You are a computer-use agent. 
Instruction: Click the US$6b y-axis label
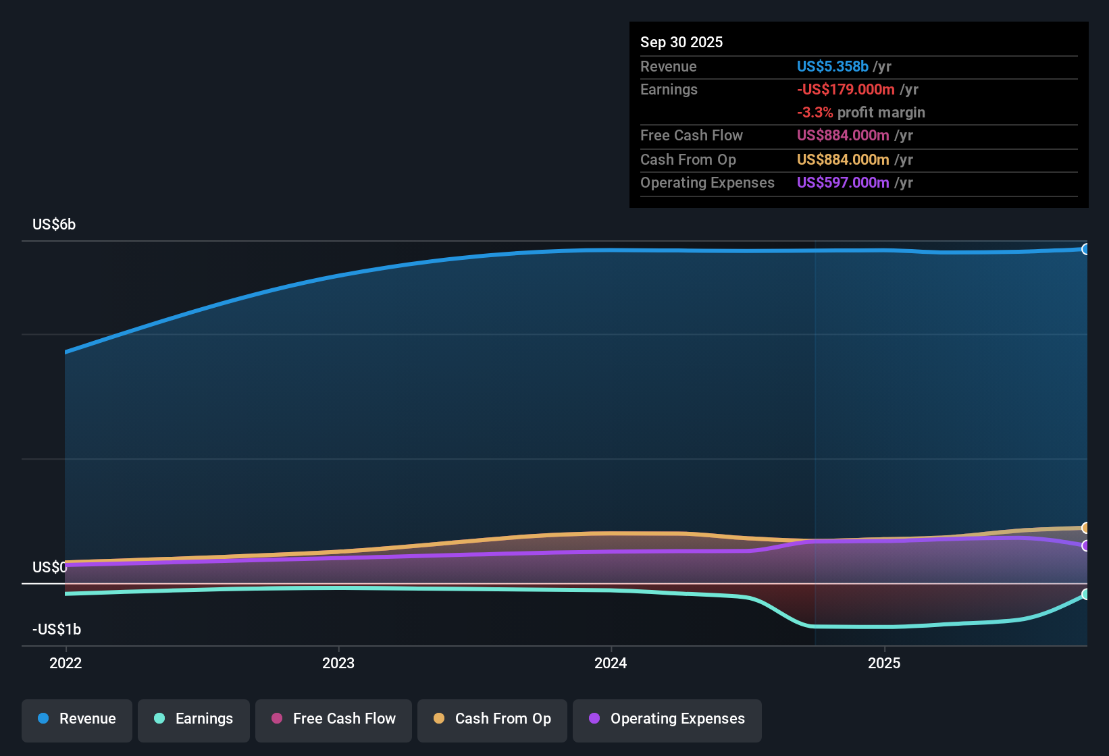54,224
